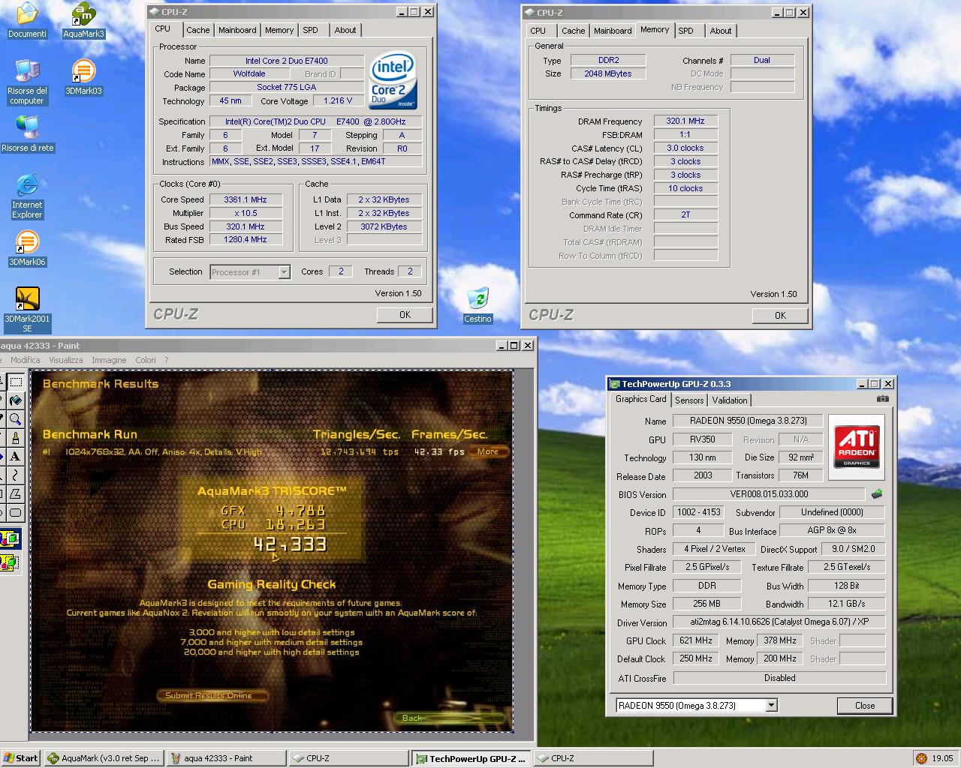Viewport: 961px width, 768px height.
Task: Select the Cestino recycle bin icon
Action: [477, 305]
